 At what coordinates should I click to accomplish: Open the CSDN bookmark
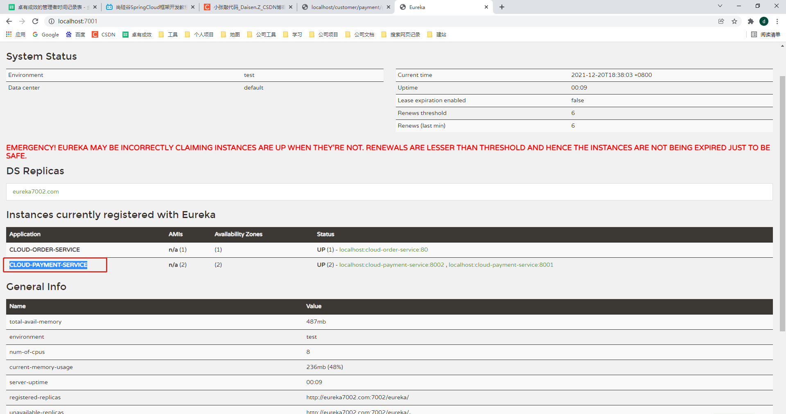click(104, 34)
